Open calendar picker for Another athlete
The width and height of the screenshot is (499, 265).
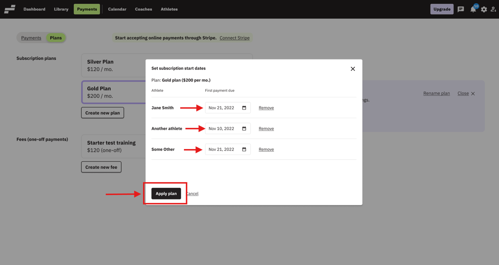pyautogui.click(x=244, y=129)
